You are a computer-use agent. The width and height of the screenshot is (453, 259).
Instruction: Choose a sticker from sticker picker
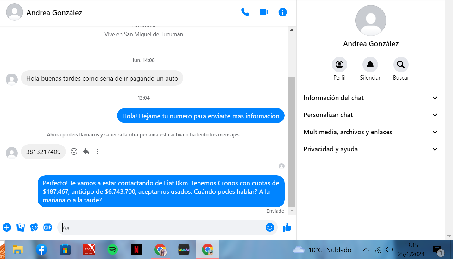[34, 227]
